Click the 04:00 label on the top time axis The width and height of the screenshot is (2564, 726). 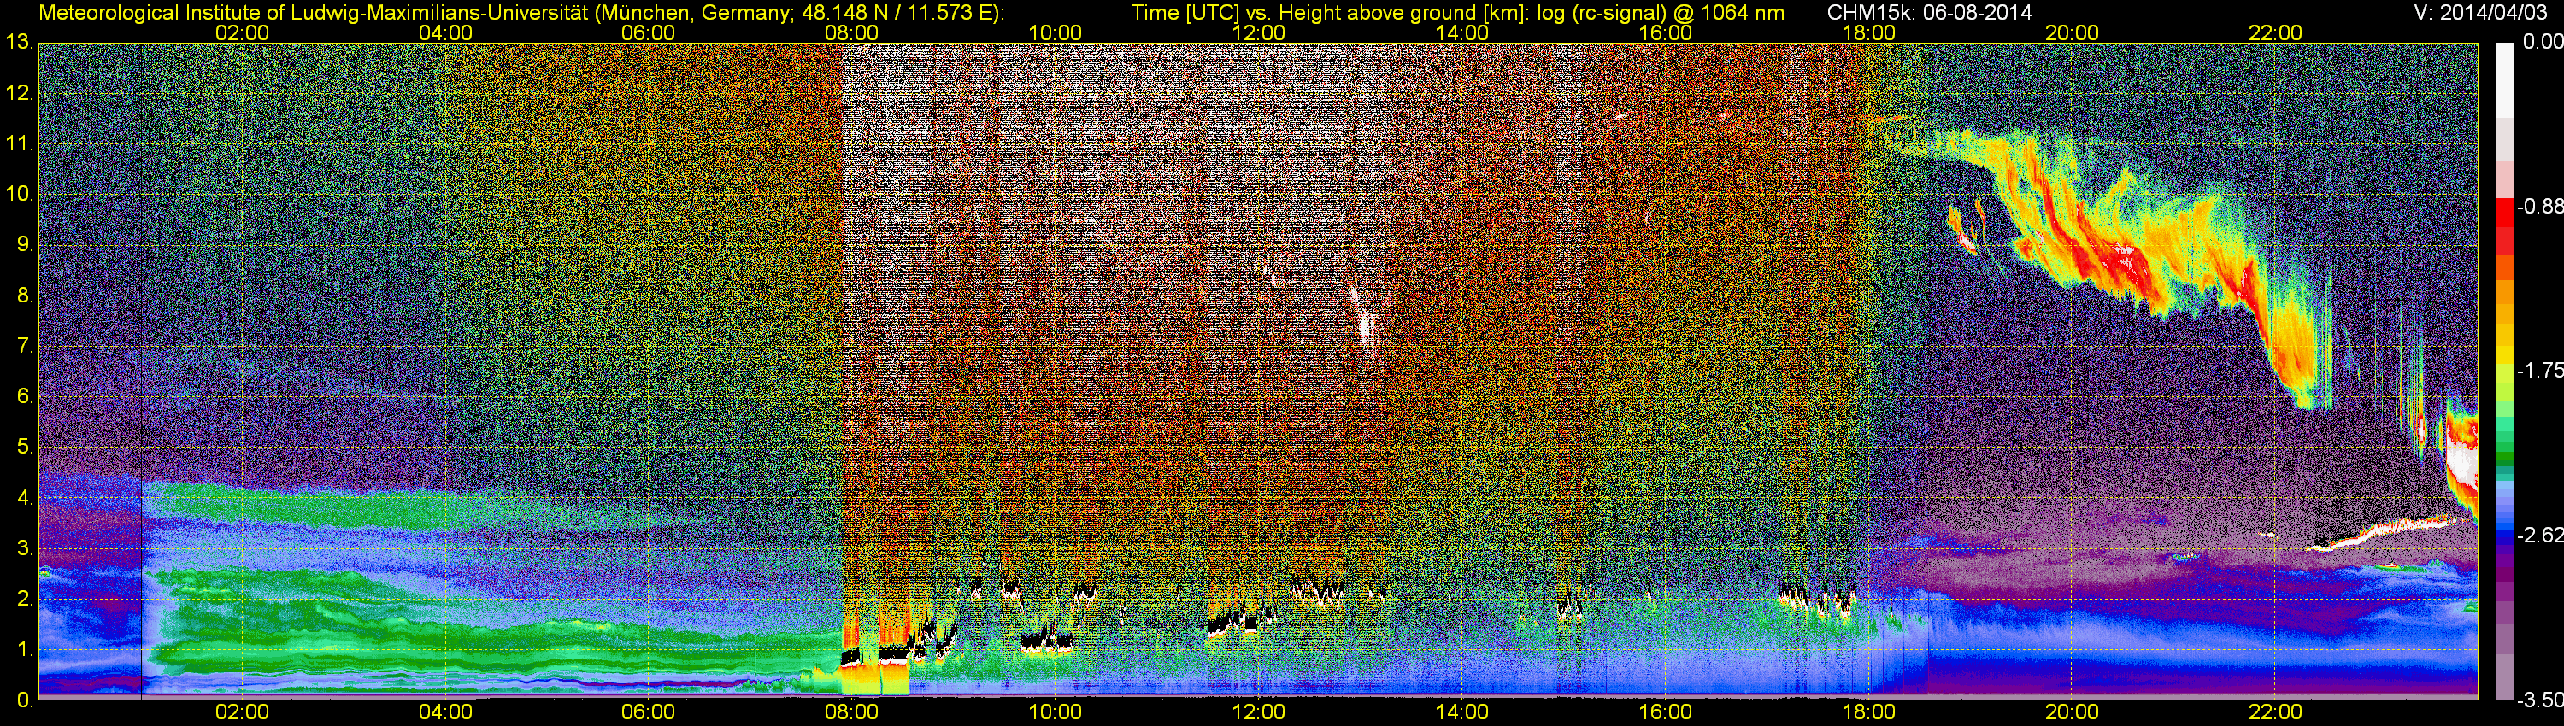(445, 32)
